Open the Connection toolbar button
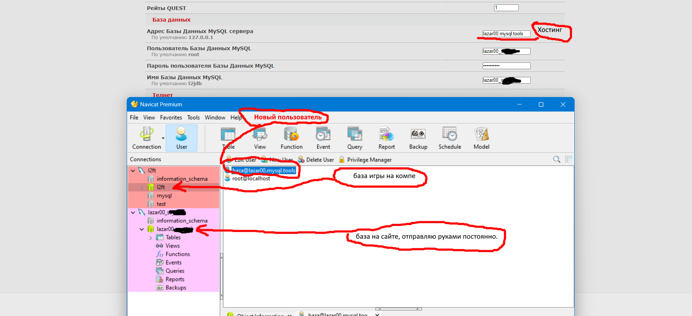Screen dimensions: 692x316 (x=146, y=138)
